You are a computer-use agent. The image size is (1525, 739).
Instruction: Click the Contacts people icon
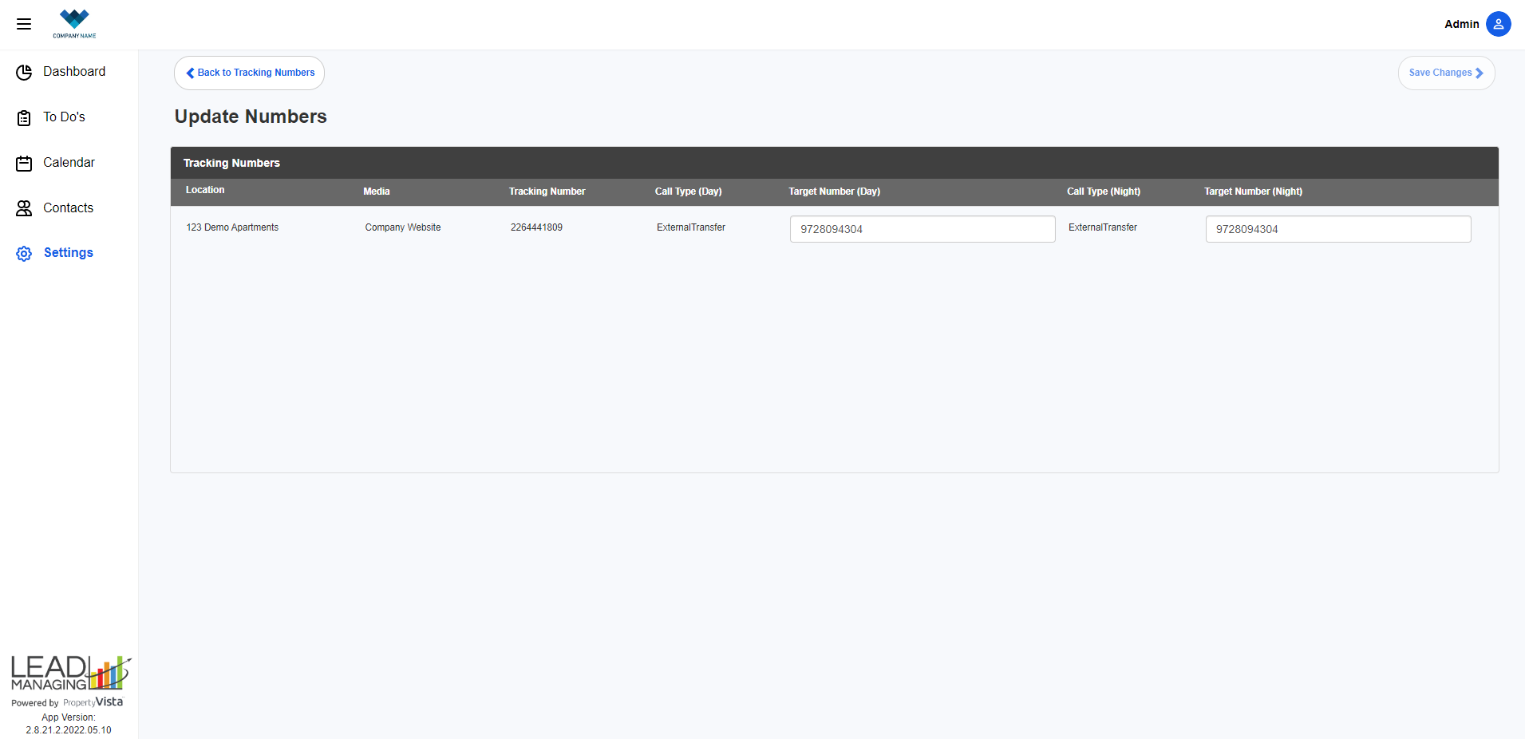(x=24, y=208)
